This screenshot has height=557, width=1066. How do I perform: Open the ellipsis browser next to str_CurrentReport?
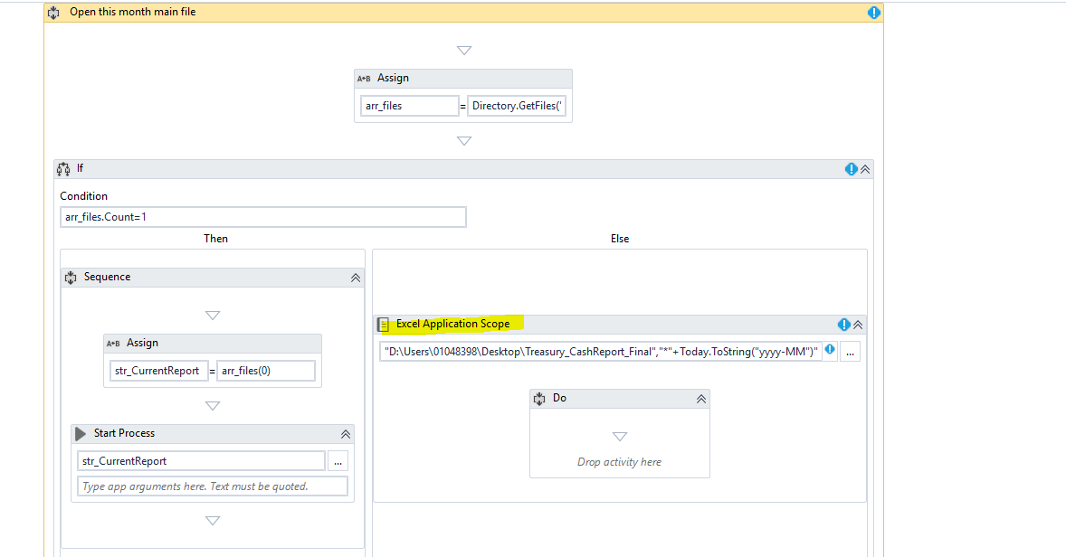pyautogui.click(x=338, y=460)
